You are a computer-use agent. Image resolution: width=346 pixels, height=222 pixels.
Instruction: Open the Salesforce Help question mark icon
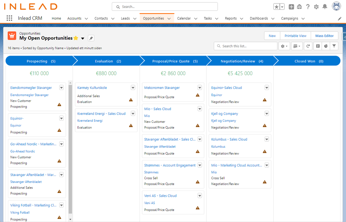point(308,7)
